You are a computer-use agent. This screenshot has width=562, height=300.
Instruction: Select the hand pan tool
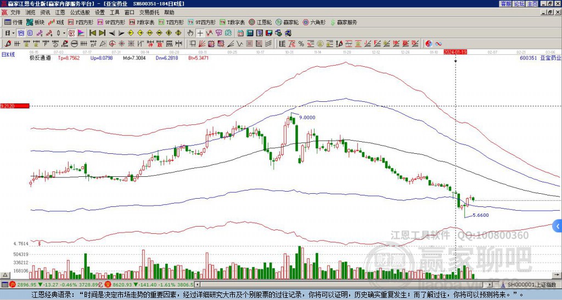click(x=190, y=33)
